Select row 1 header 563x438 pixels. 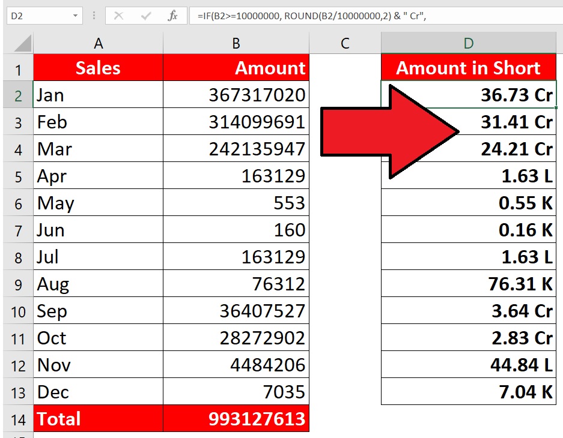click(x=17, y=68)
